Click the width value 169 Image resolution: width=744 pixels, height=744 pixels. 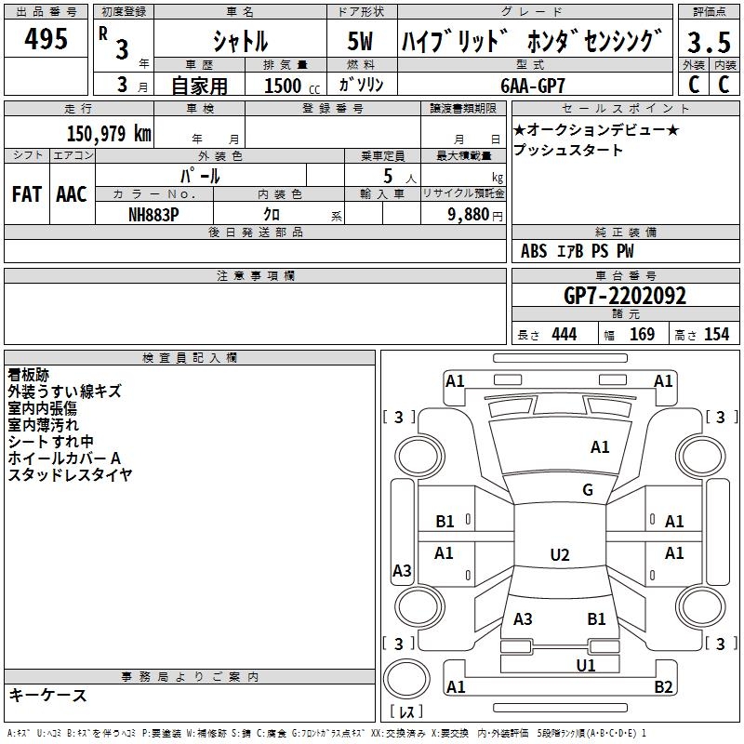(642, 334)
